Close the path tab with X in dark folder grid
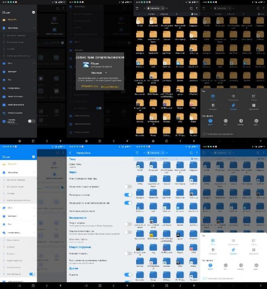 tap(163, 8)
